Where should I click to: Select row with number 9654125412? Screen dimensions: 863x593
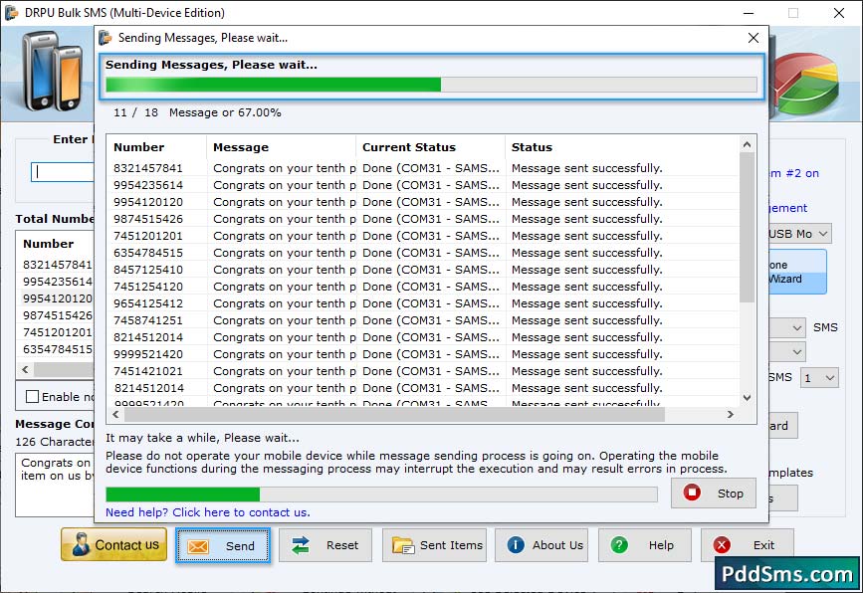[x=423, y=303]
